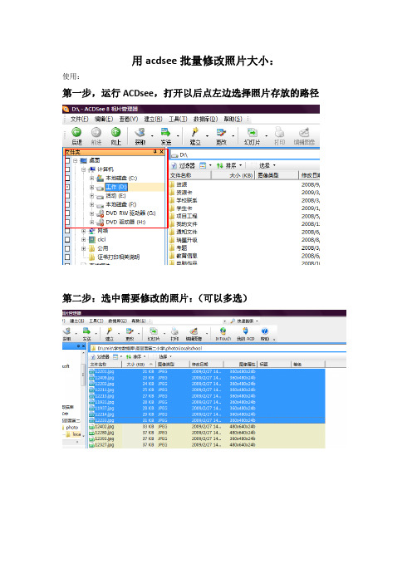This screenshot has width=412, height=583.
Task: Click the 修改日期 column header in step-two list
Action: point(206,365)
